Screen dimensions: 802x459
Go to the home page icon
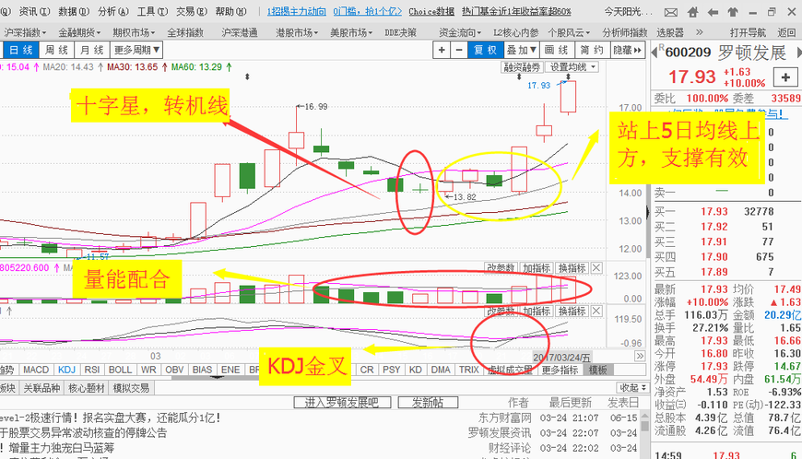click(693, 11)
